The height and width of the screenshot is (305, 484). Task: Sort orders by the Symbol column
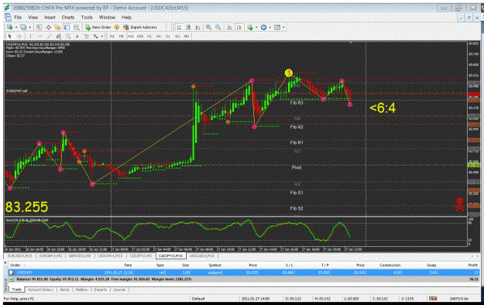click(x=215, y=266)
